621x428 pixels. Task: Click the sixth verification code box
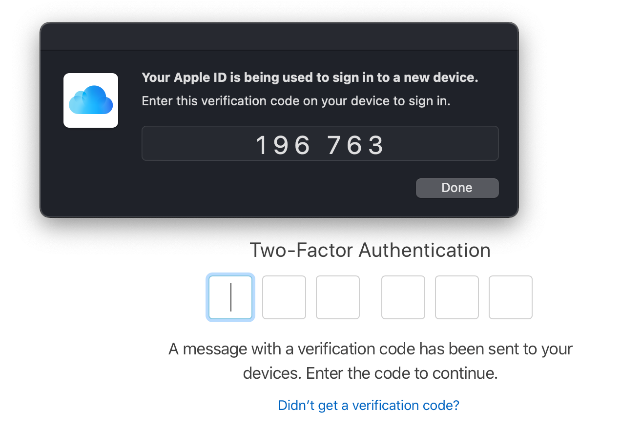[510, 297]
